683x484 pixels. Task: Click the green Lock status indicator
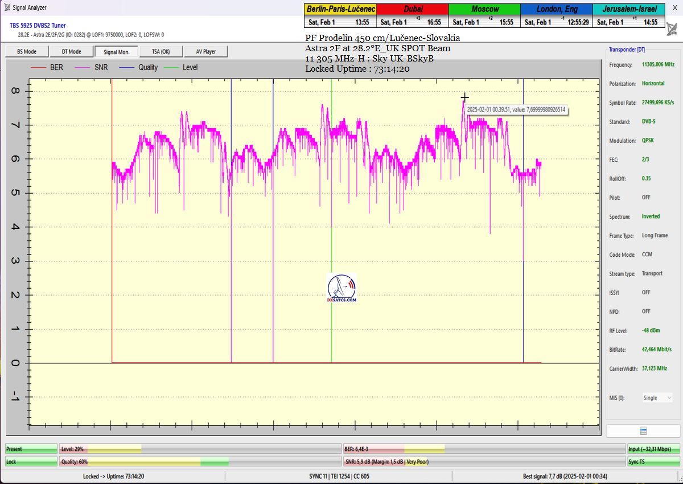pyautogui.click(x=31, y=462)
